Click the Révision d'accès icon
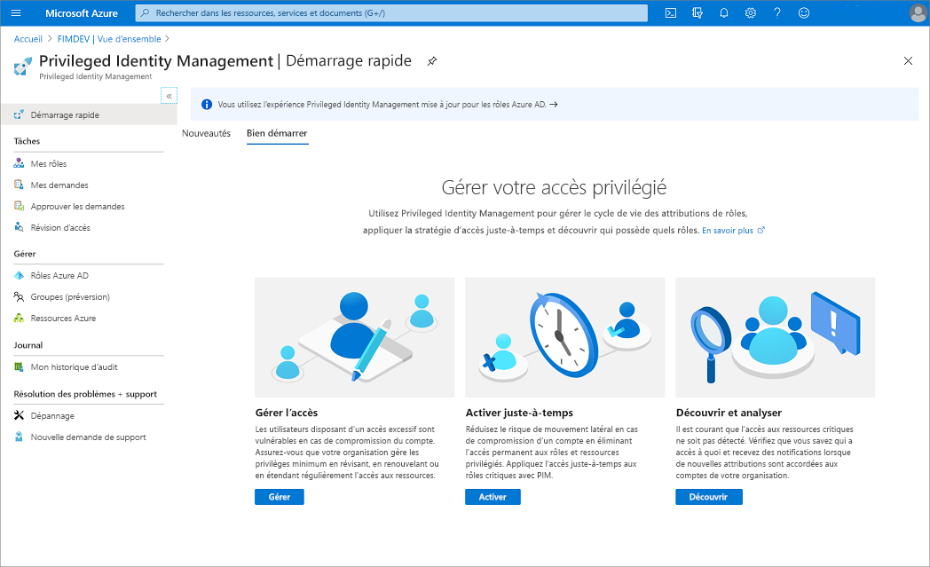This screenshot has height=567, width=930. (19, 227)
